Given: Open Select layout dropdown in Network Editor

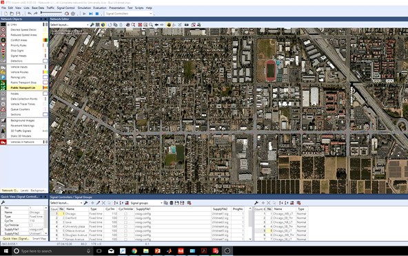Looking at the screenshot, I should 69,25.
